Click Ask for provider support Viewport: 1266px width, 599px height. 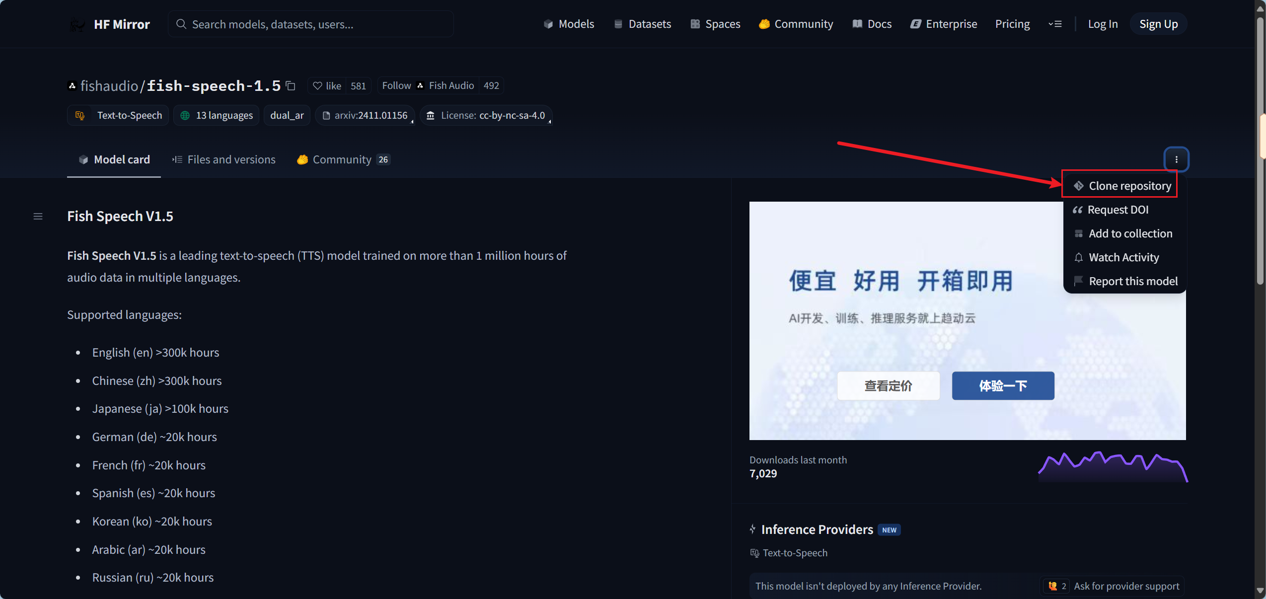click(1126, 586)
